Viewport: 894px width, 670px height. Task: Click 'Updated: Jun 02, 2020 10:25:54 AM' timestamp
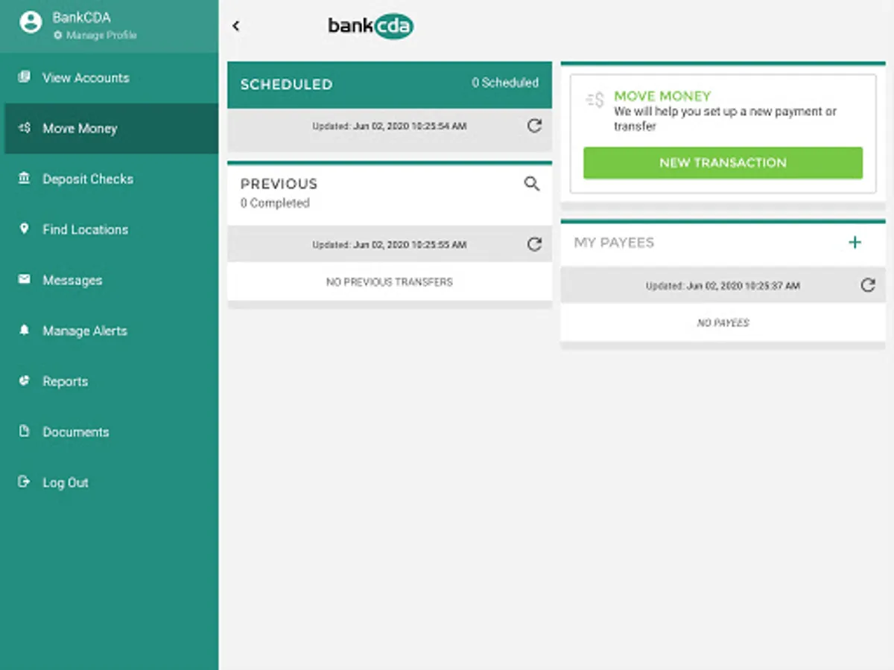pyautogui.click(x=390, y=127)
